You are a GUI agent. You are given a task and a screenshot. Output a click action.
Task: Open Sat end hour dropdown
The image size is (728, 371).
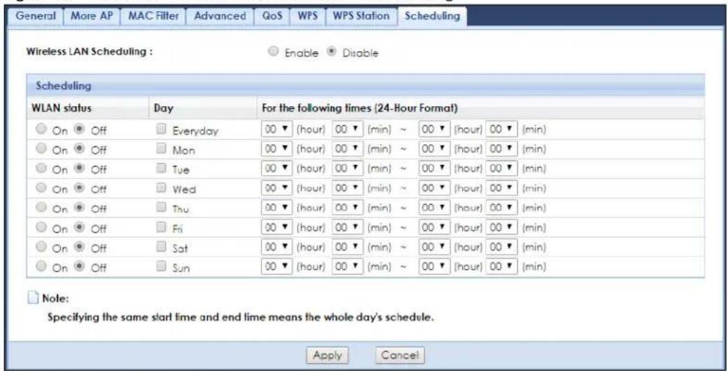coord(434,247)
